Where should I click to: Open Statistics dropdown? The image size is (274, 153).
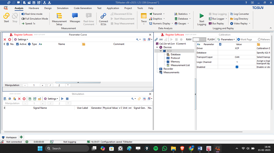190,14
